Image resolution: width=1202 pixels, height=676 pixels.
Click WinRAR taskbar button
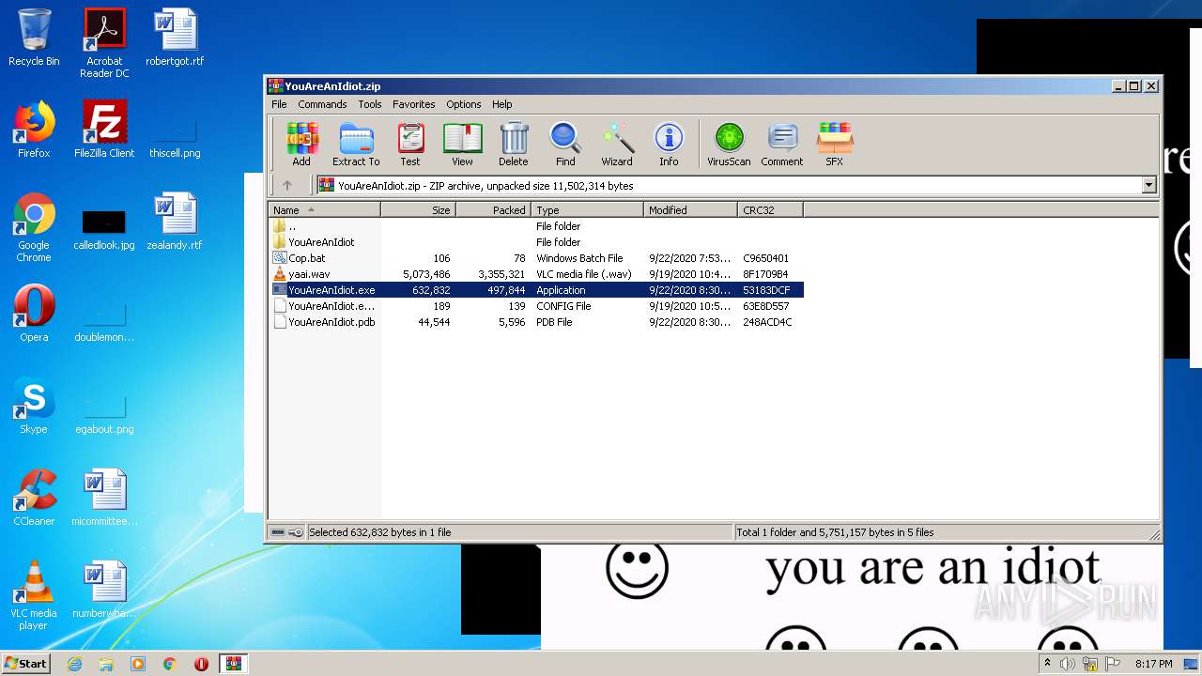pos(233,664)
